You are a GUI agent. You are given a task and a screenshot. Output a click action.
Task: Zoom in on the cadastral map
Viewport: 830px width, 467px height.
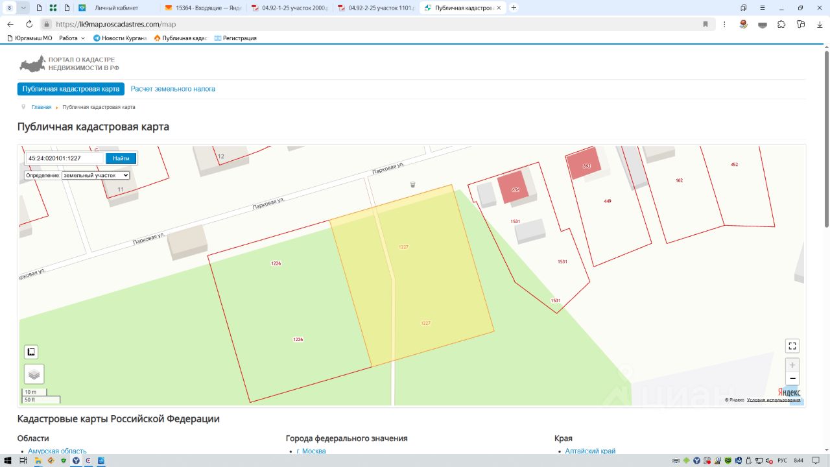point(792,365)
